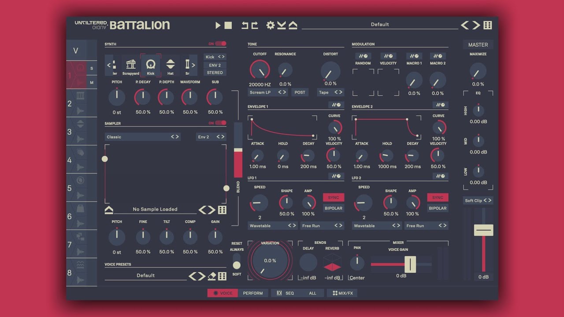
Task: Click the Blend vertical slider
Action: click(x=238, y=150)
